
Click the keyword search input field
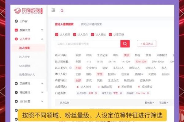[x=88, y=44]
